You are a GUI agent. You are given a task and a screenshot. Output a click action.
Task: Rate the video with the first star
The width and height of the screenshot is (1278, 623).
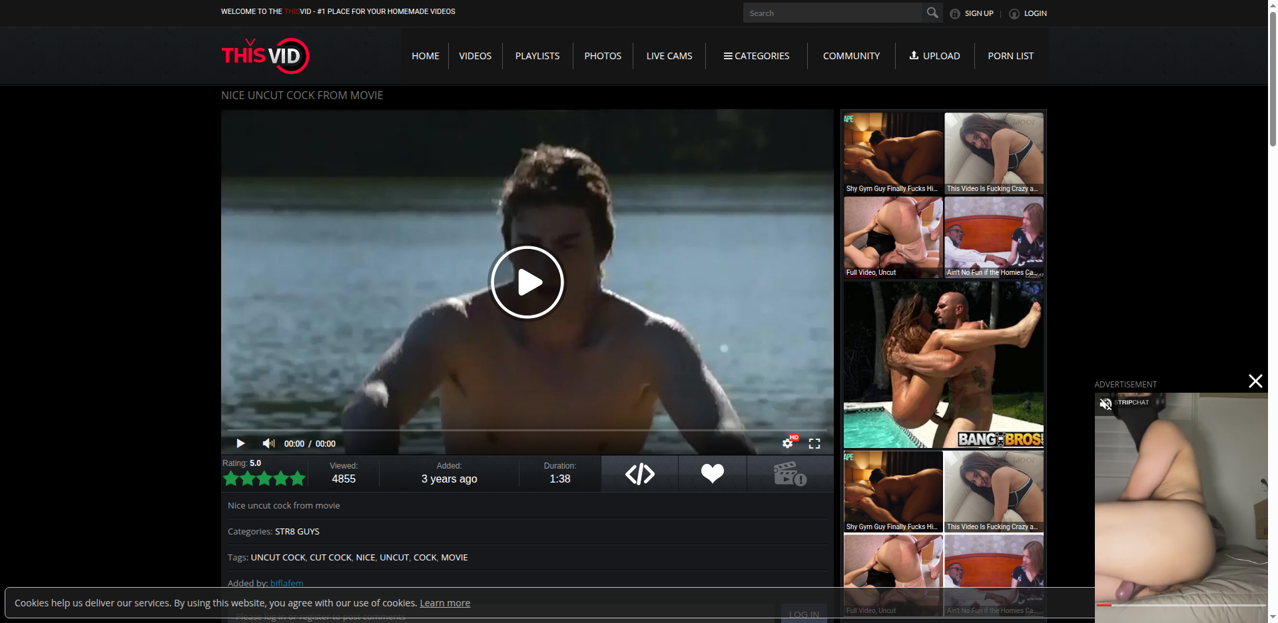[231, 478]
